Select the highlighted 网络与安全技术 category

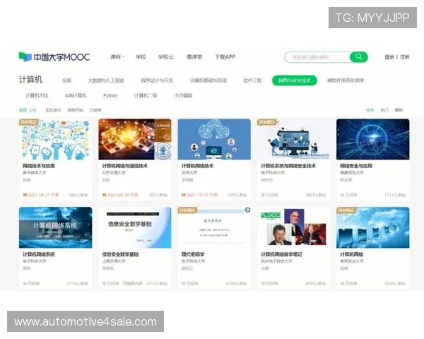(x=295, y=81)
